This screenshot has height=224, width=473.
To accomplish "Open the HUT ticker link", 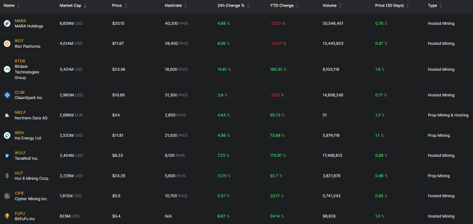I will 19,173.
